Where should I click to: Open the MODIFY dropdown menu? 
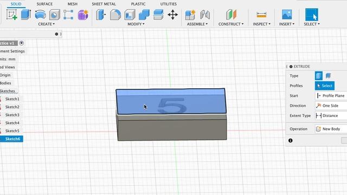click(136, 24)
